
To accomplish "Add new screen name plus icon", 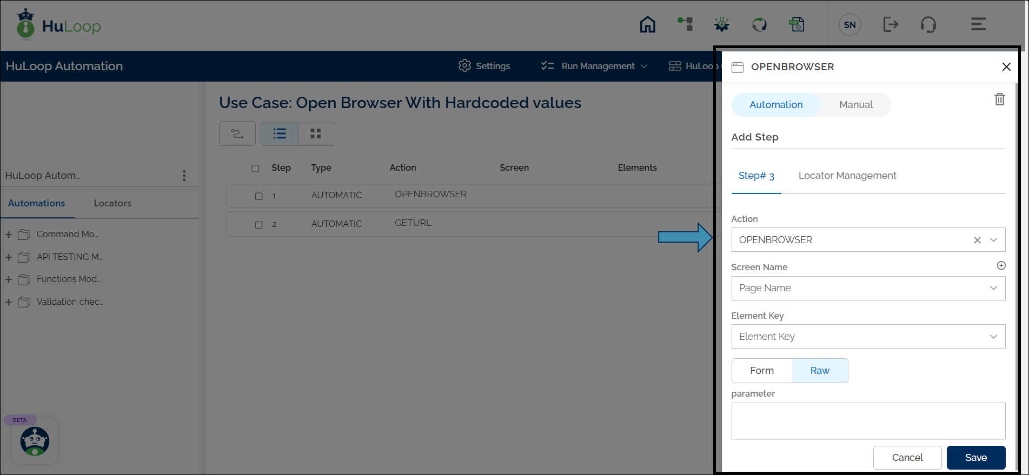I will click(1001, 265).
